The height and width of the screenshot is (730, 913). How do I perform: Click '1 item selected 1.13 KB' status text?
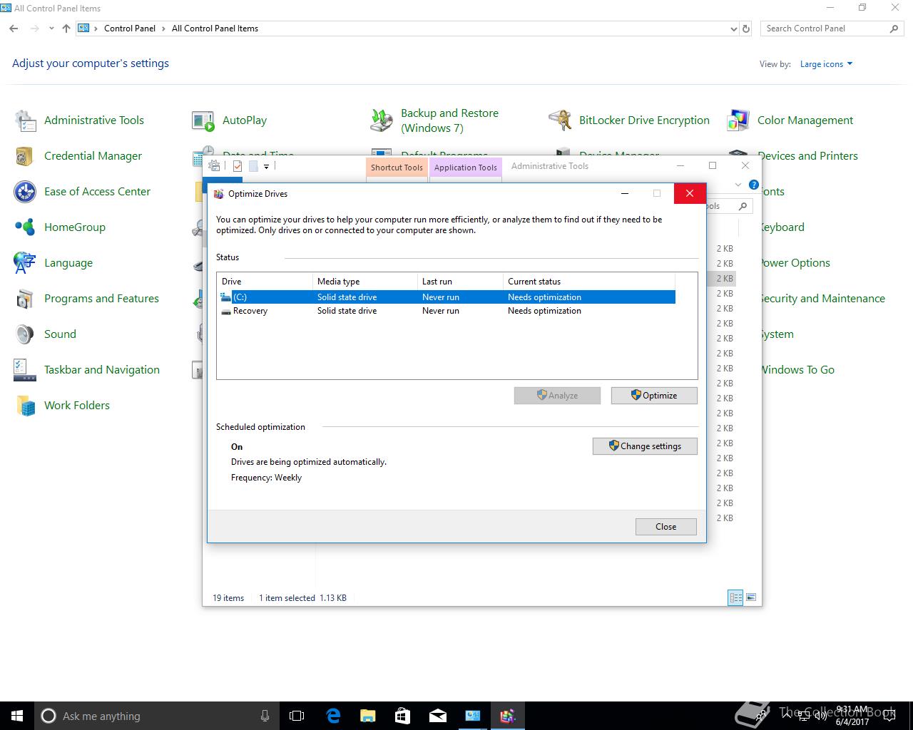tap(302, 598)
